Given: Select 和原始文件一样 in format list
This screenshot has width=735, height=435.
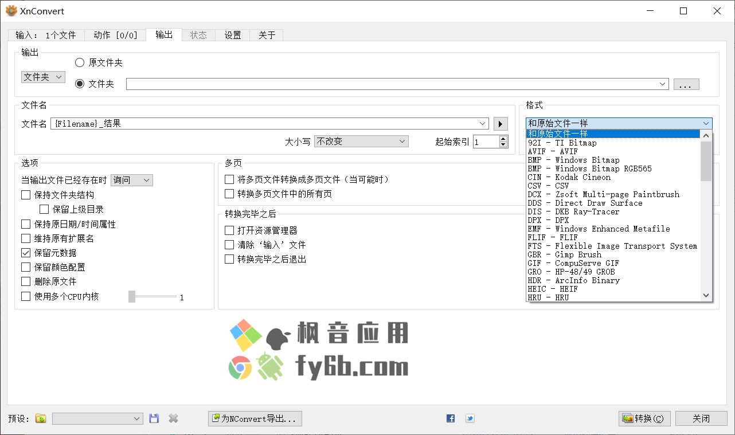Looking at the screenshot, I should [x=613, y=134].
